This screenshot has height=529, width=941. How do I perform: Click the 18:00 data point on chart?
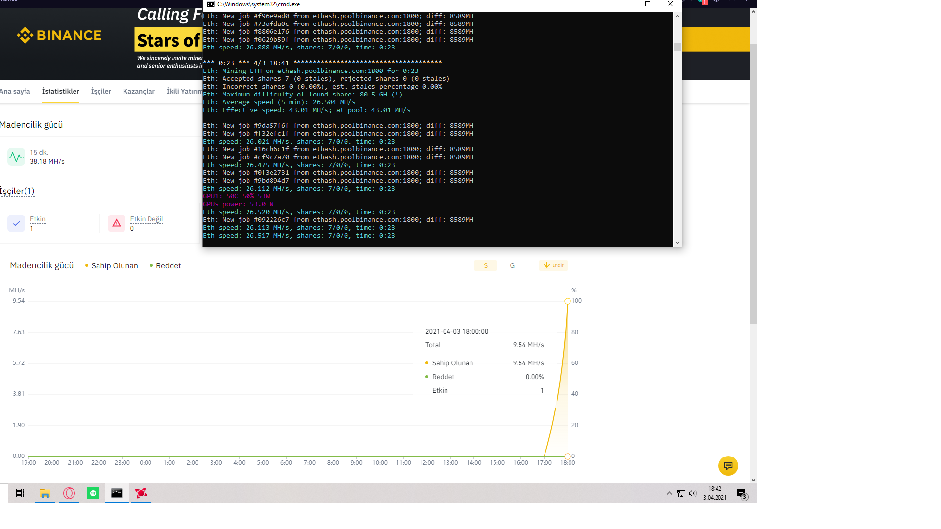tap(568, 301)
